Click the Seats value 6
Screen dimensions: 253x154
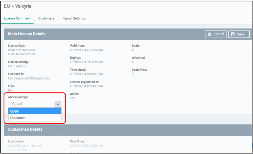(133, 50)
